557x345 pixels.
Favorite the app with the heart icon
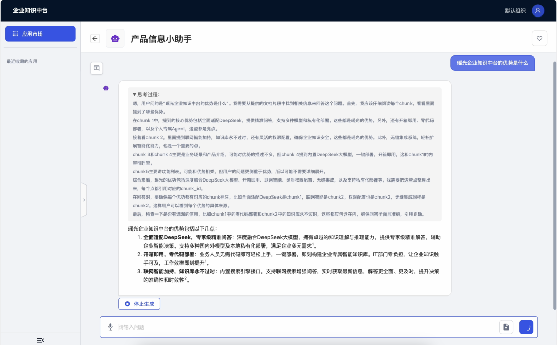(x=539, y=38)
